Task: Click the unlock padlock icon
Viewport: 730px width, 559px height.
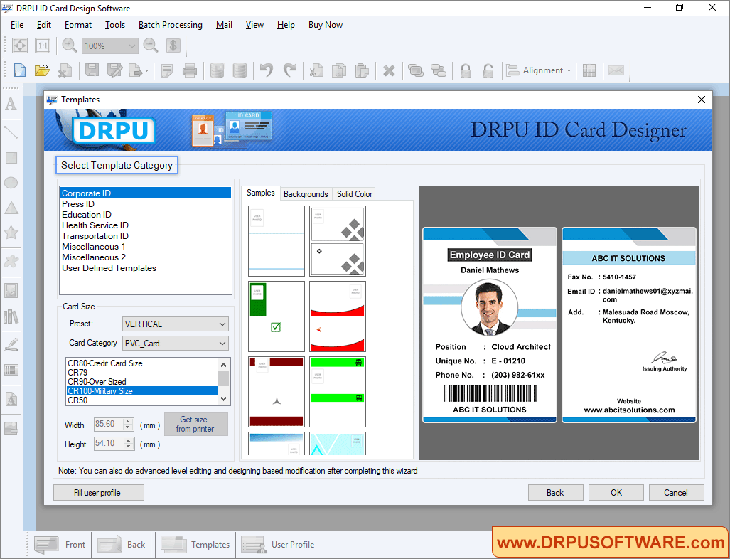Action: (x=488, y=70)
